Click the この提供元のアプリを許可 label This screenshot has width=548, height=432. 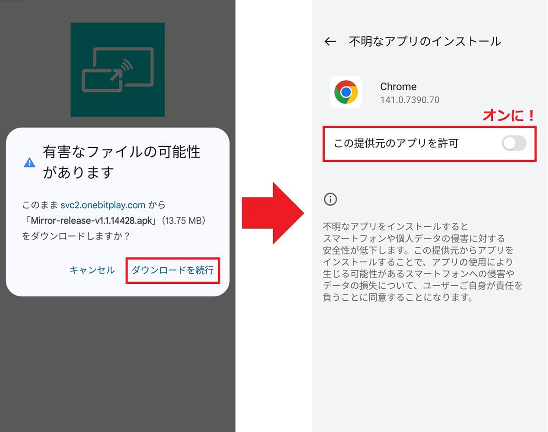point(395,144)
